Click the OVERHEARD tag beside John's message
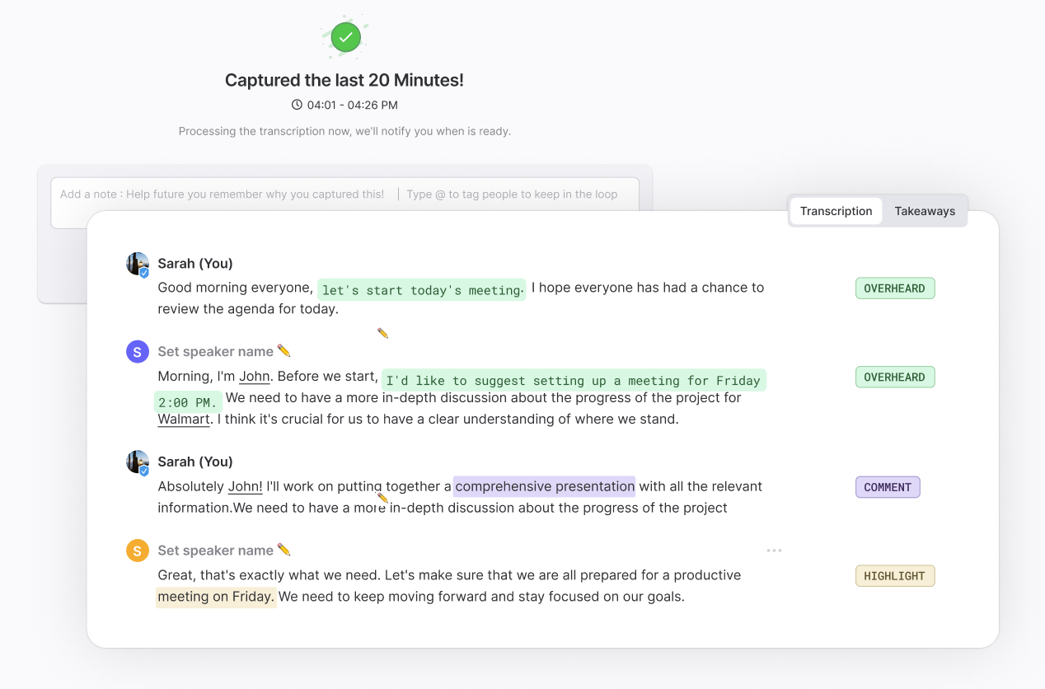The height and width of the screenshot is (689, 1045). tap(894, 377)
